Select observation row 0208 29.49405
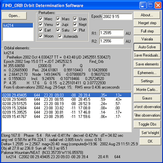The height and width of the screenshot is (163, 163). coord(66,95)
